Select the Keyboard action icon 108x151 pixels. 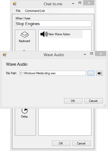coord(25,34)
